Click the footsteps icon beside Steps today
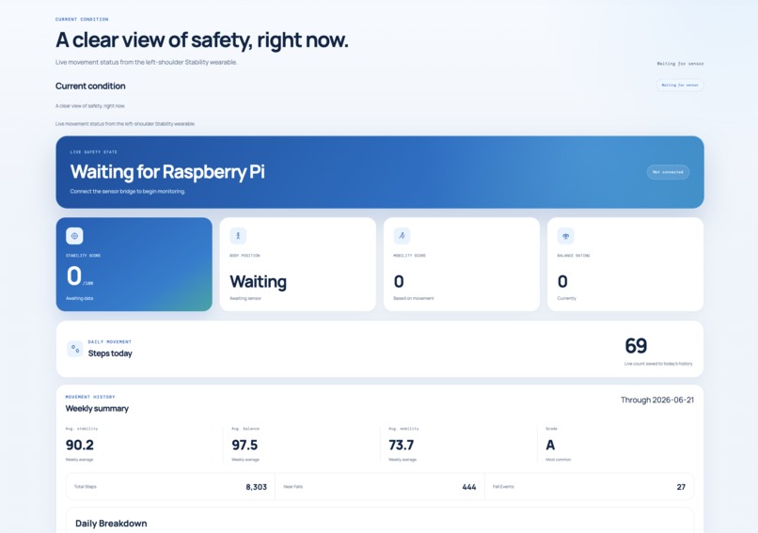 [75, 349]
